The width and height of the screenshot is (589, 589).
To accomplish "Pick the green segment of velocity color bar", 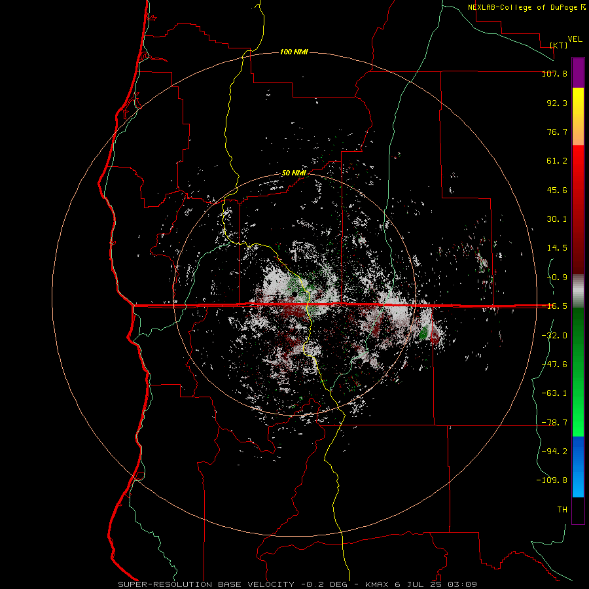I will tap(578, 372).
